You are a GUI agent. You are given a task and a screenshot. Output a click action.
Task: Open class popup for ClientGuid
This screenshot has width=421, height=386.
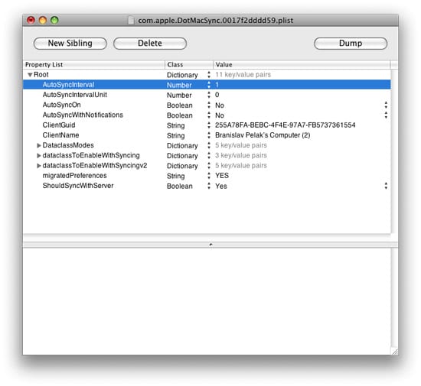[209, 125]
